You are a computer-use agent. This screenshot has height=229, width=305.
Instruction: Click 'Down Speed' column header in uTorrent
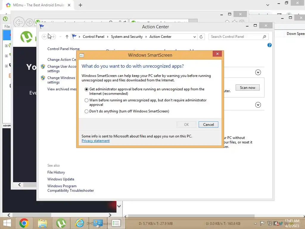tap(296, 33)
